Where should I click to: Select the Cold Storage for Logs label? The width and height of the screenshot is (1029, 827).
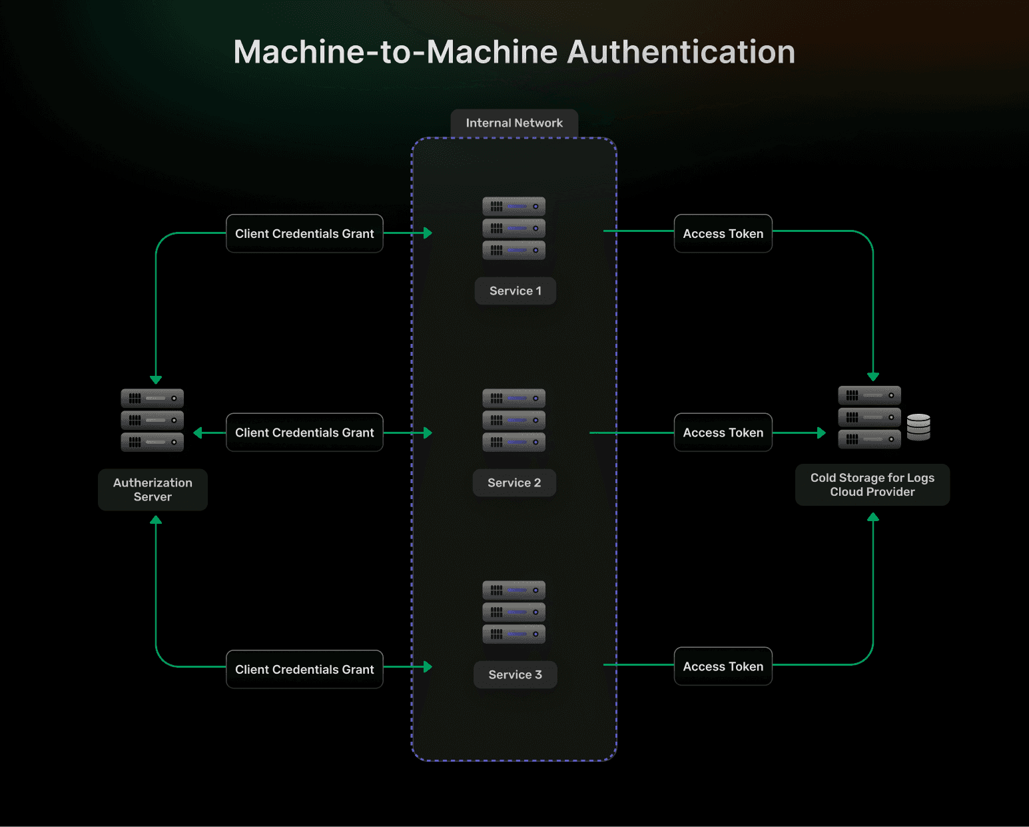click(872, 485)
